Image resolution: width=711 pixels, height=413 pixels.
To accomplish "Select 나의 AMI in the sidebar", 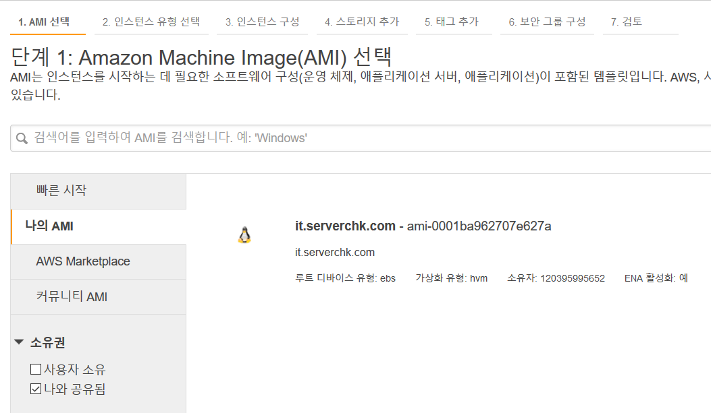I will click(x=99, y=226).
